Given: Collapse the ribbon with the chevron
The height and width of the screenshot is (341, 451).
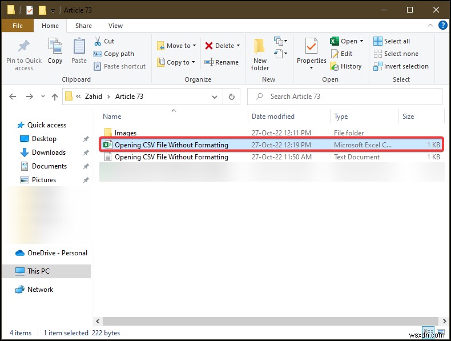Looking at the screenshot, I should click(430, 25).
